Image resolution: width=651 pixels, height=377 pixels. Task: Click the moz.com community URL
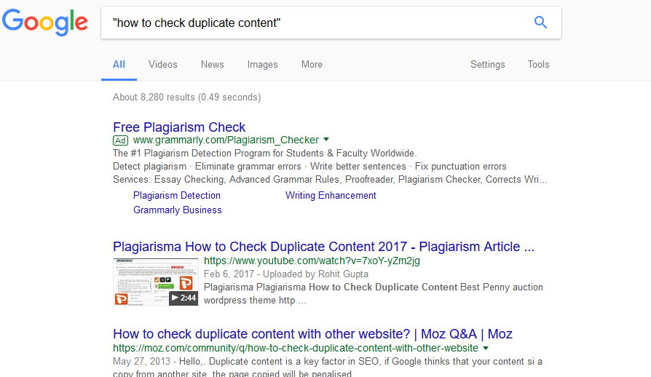coord(296,348)
